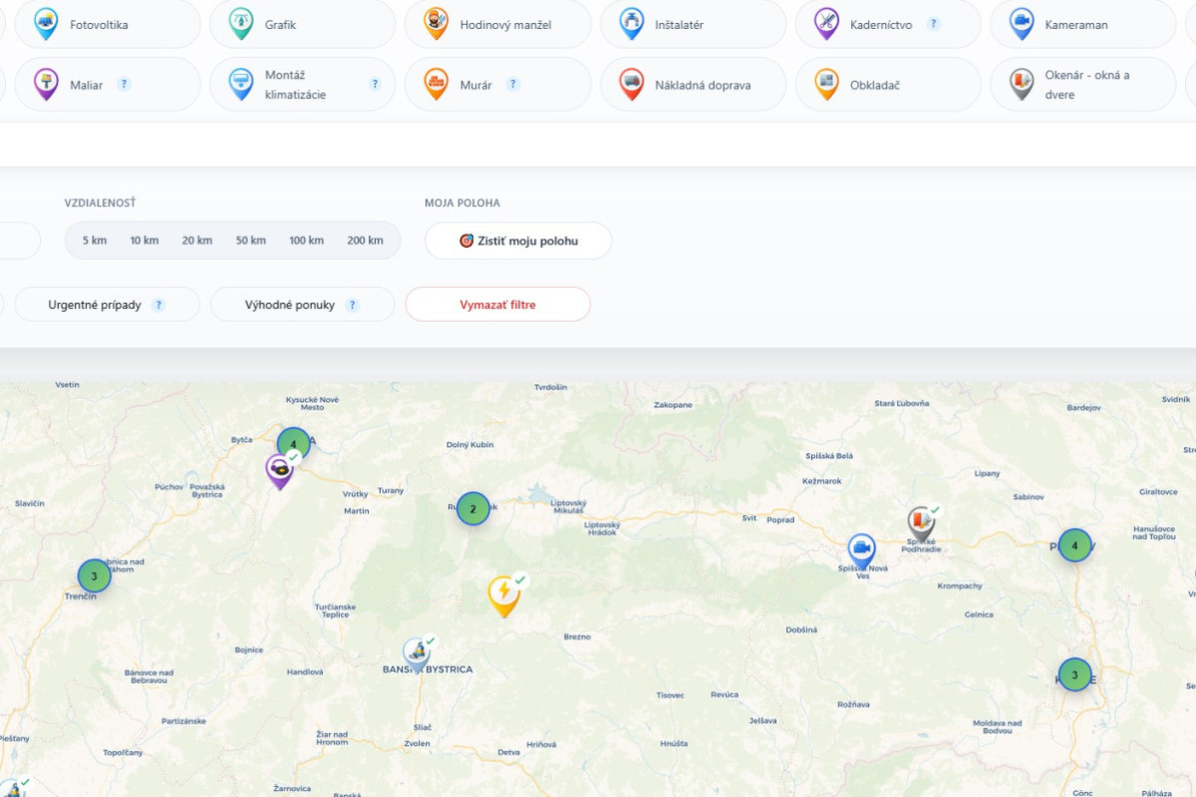The image size is (1196, 797).
Task: Click the yellow lightning electrician map pin
Action: [x=503, y=595]
